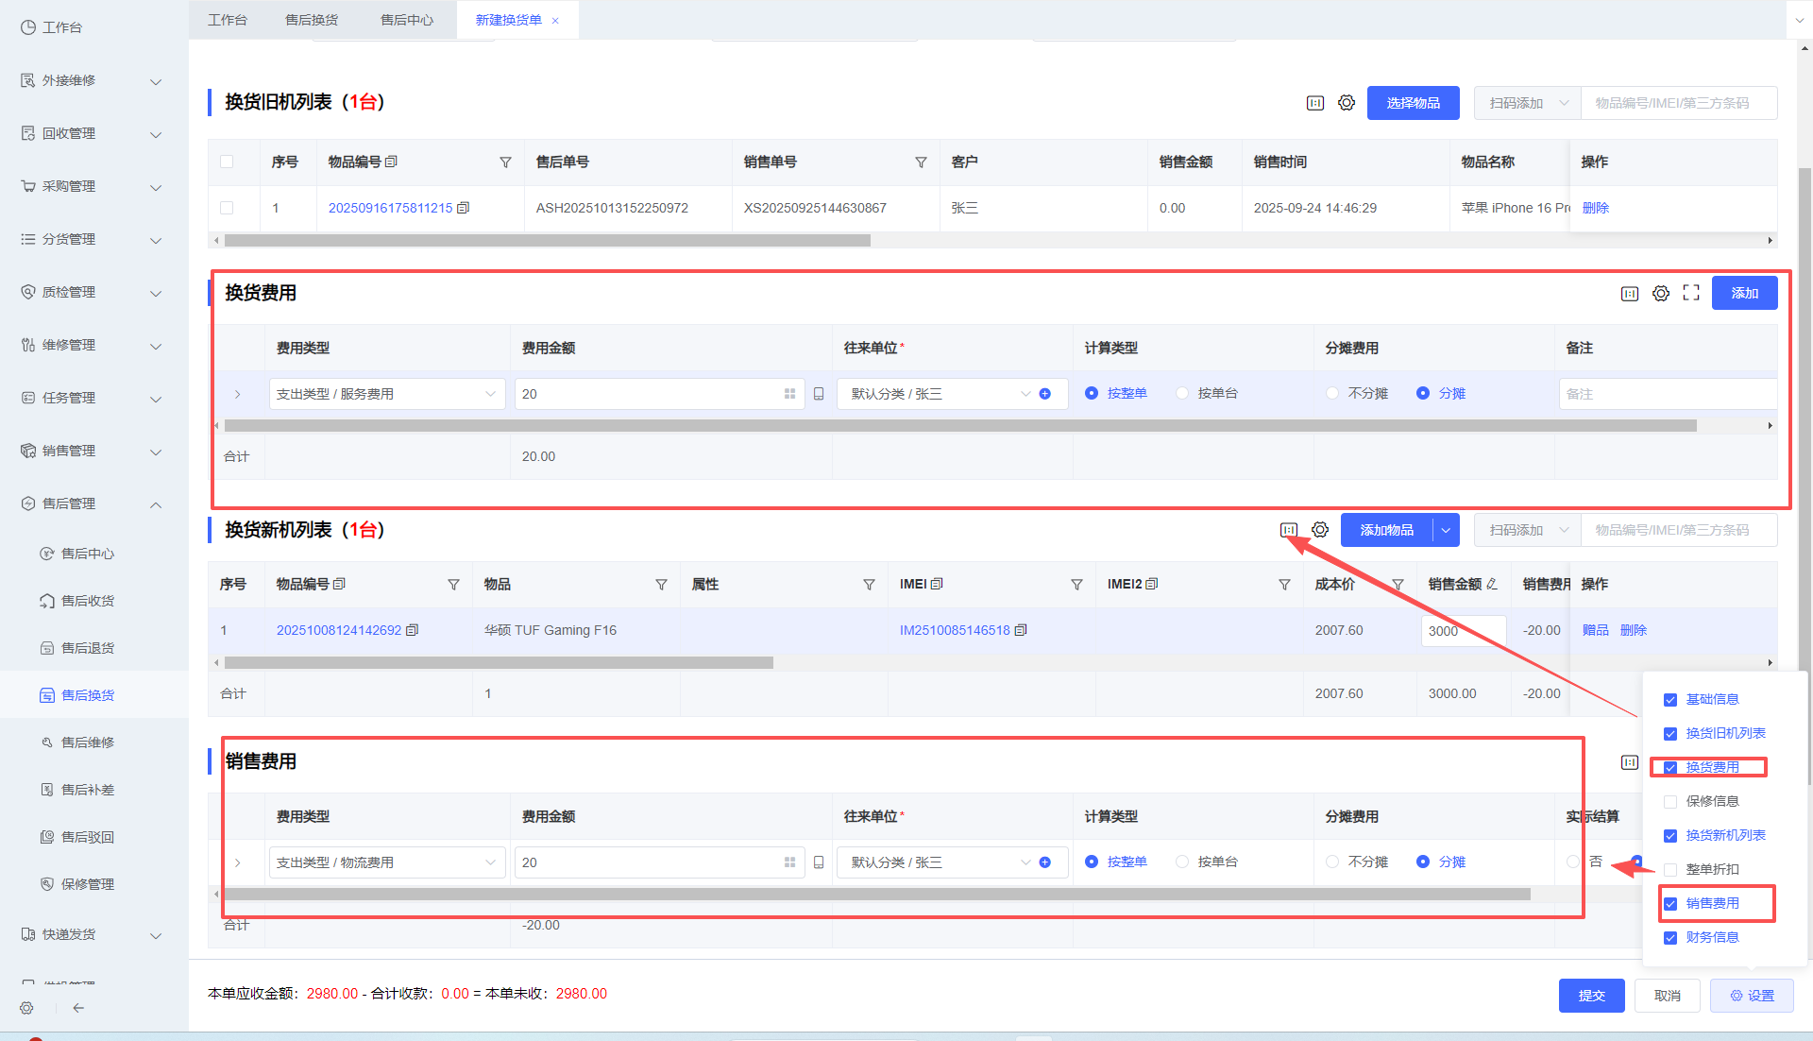Click horizontal scrollbar under 换货旧机列表 table

point(548,241)
